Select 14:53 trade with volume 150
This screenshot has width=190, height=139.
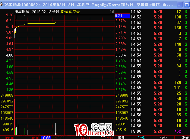click(159, 28)
